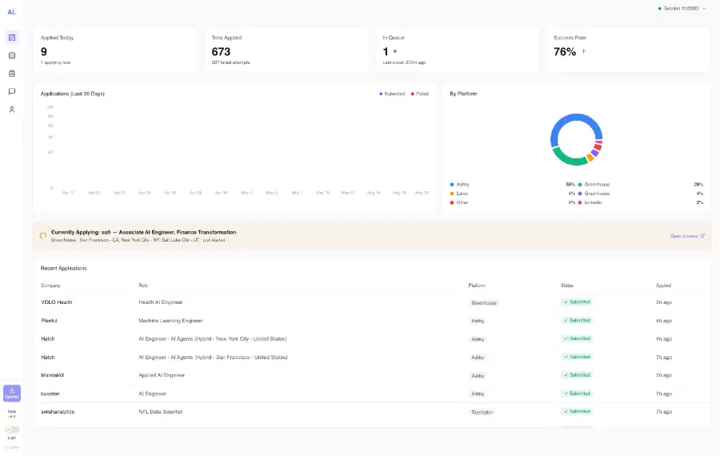Toggle the Submitted legend in chart

pyautogui.click(x=392, y=94)
